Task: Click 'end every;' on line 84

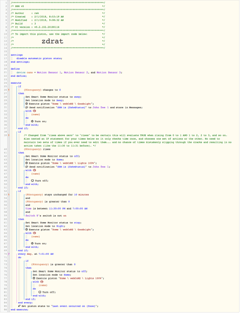Action: [25, 303]
